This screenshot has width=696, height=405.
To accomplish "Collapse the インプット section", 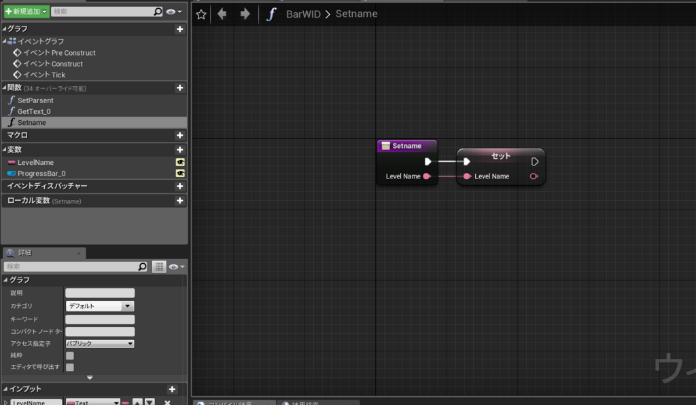I will click(5, 389).
